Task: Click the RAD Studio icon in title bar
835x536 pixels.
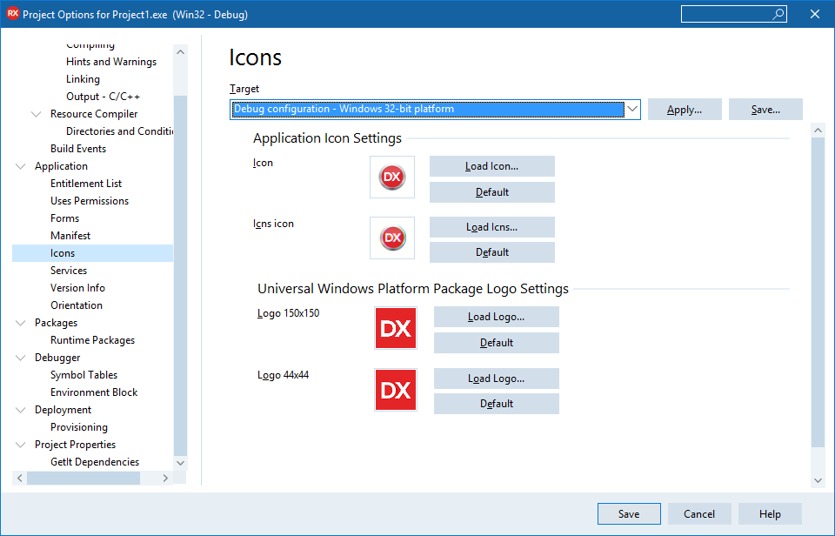Action: pos(12,13)
